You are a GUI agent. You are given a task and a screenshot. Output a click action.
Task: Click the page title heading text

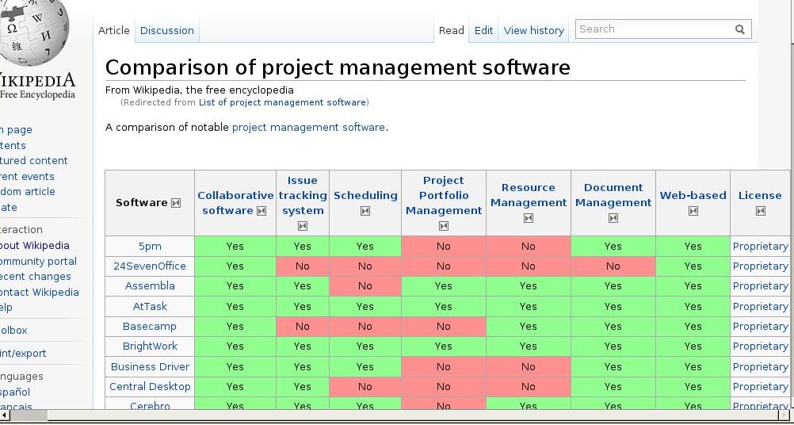[x=338, y=67]
